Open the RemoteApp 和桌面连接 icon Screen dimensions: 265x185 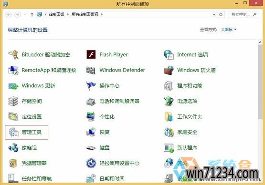click(13, 70)
